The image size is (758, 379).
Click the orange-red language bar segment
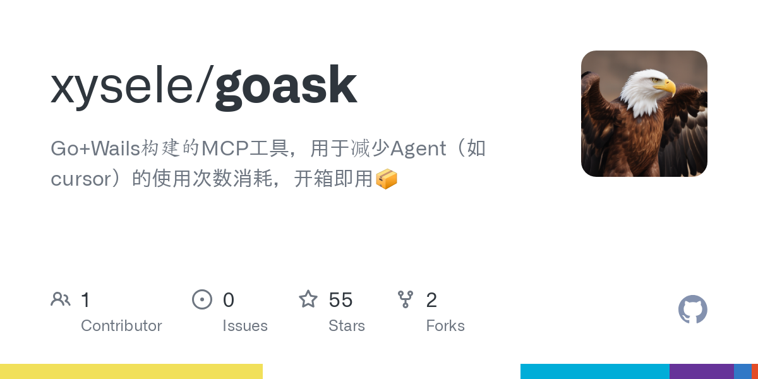pos(755,371)
